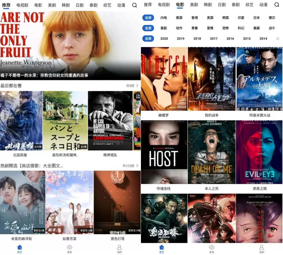
Task: Select 全部 in the region filter row
Action: pyautogui.click(x=148, y=18)
